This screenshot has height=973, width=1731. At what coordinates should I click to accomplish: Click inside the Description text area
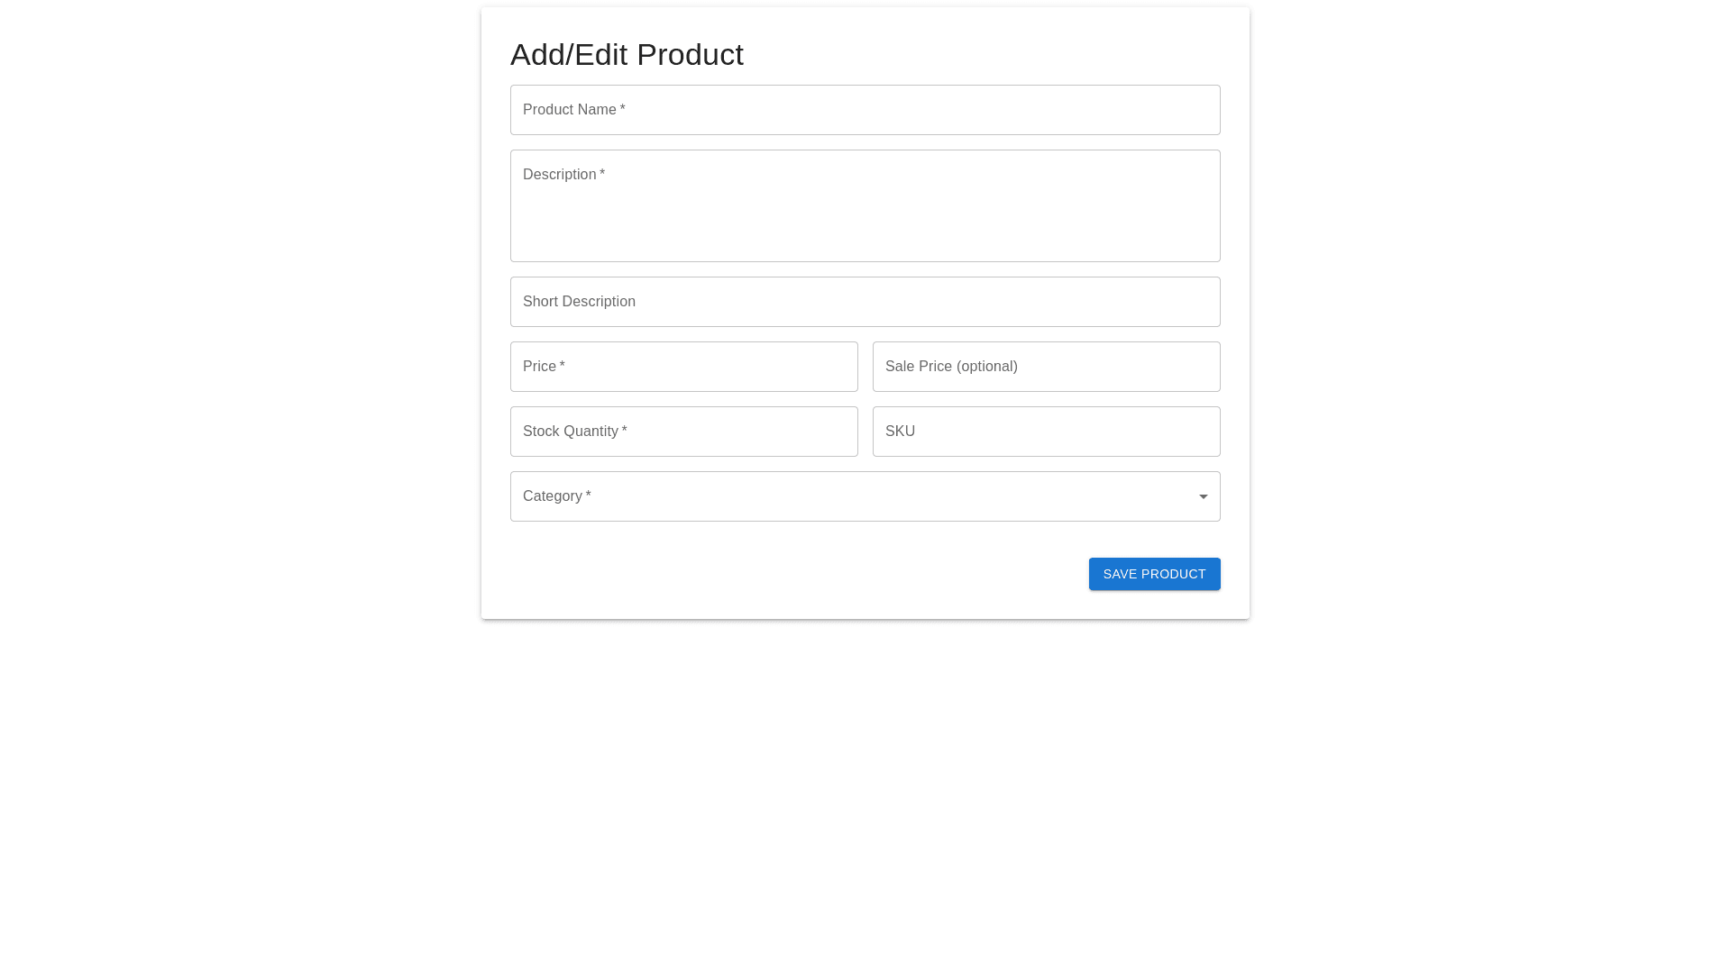[x=865, y=216]
